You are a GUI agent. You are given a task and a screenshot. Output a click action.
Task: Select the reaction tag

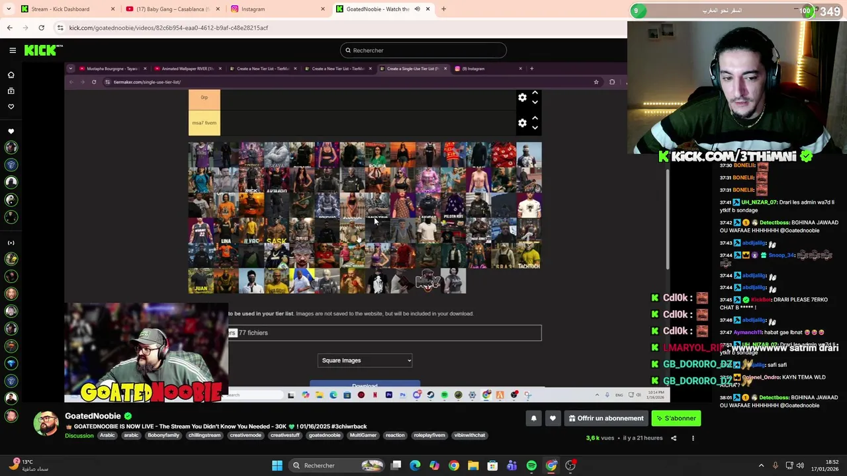pos(395,436)
